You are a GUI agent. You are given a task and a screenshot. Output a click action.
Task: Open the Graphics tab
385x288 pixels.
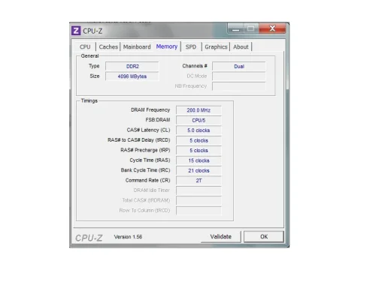[x=216, y=46]
